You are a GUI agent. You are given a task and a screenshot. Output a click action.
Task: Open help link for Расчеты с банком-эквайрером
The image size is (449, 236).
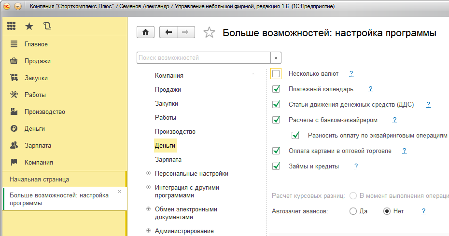point(394,120)
